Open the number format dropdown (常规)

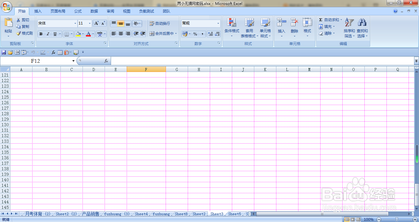tap(218, 23)
